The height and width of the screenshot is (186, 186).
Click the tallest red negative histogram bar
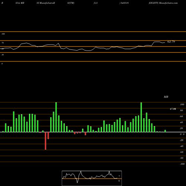point(45,141)
